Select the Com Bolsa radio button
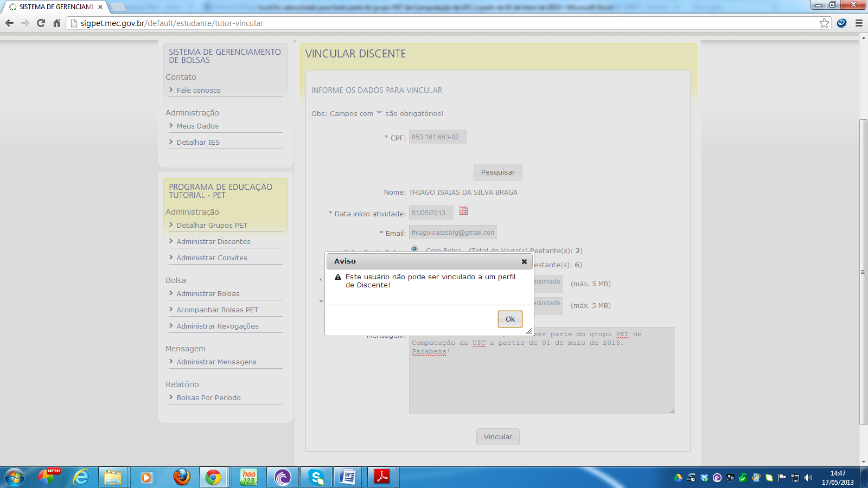This screenshot has height=488, width=868. click(x=414, y=249)
